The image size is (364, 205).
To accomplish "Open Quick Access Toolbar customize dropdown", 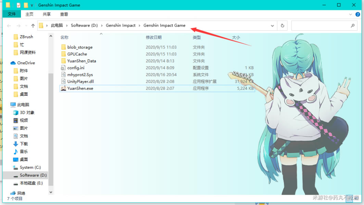I will click(x=32, y=5).
